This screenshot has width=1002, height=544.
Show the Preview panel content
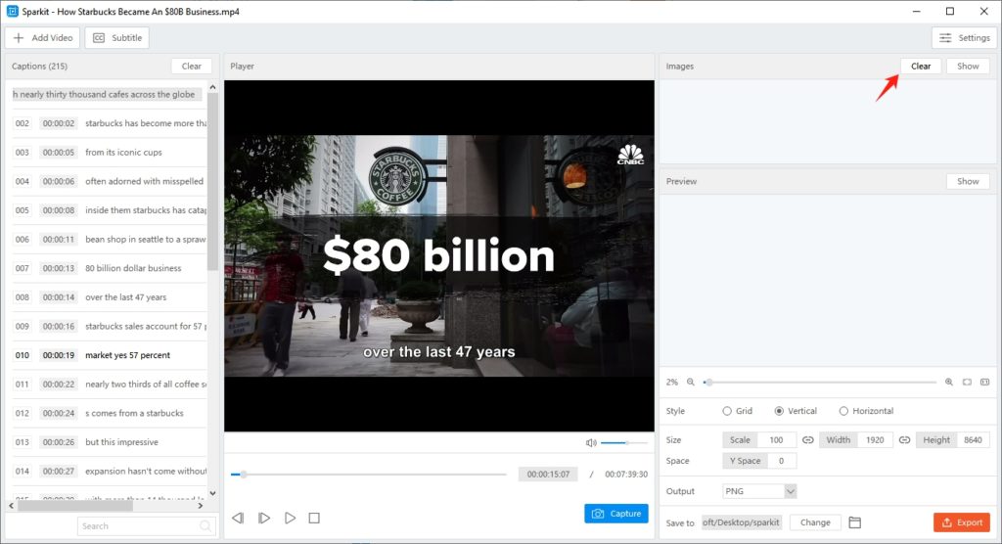[x=968, y=181]
